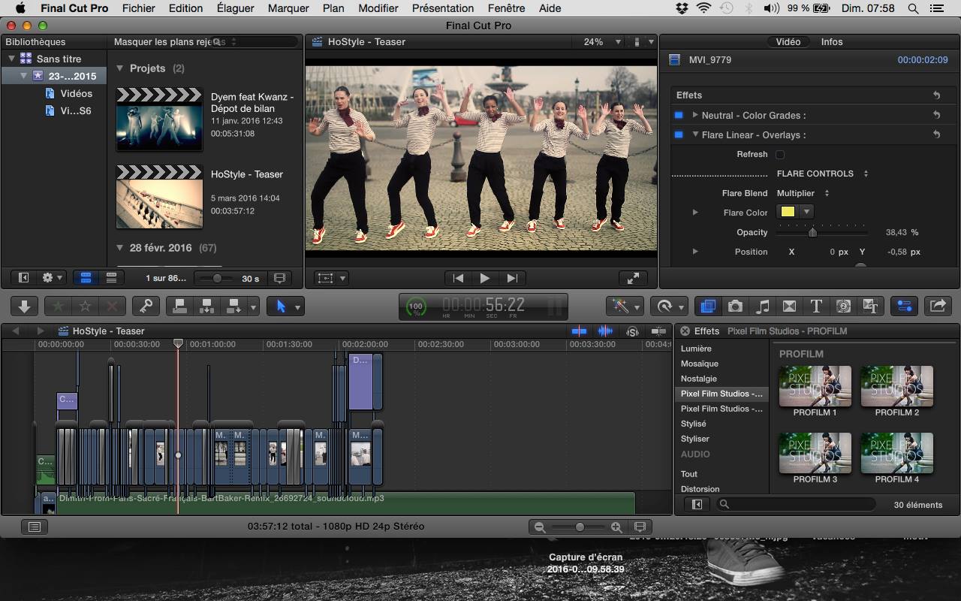Toggle video skimming in timeline
Screen dimensions: 961x601
click(579, 331)
